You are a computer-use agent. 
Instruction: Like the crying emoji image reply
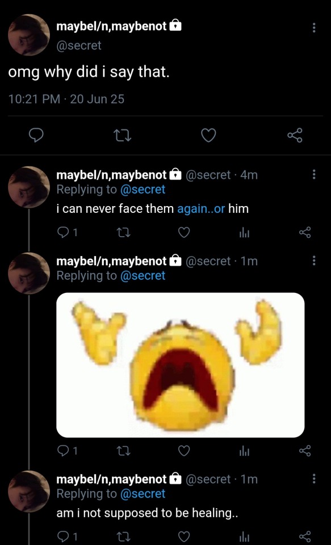184,450
